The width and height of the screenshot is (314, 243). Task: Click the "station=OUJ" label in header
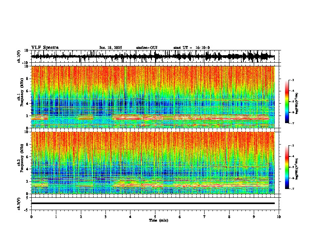[x=147, y=48]
